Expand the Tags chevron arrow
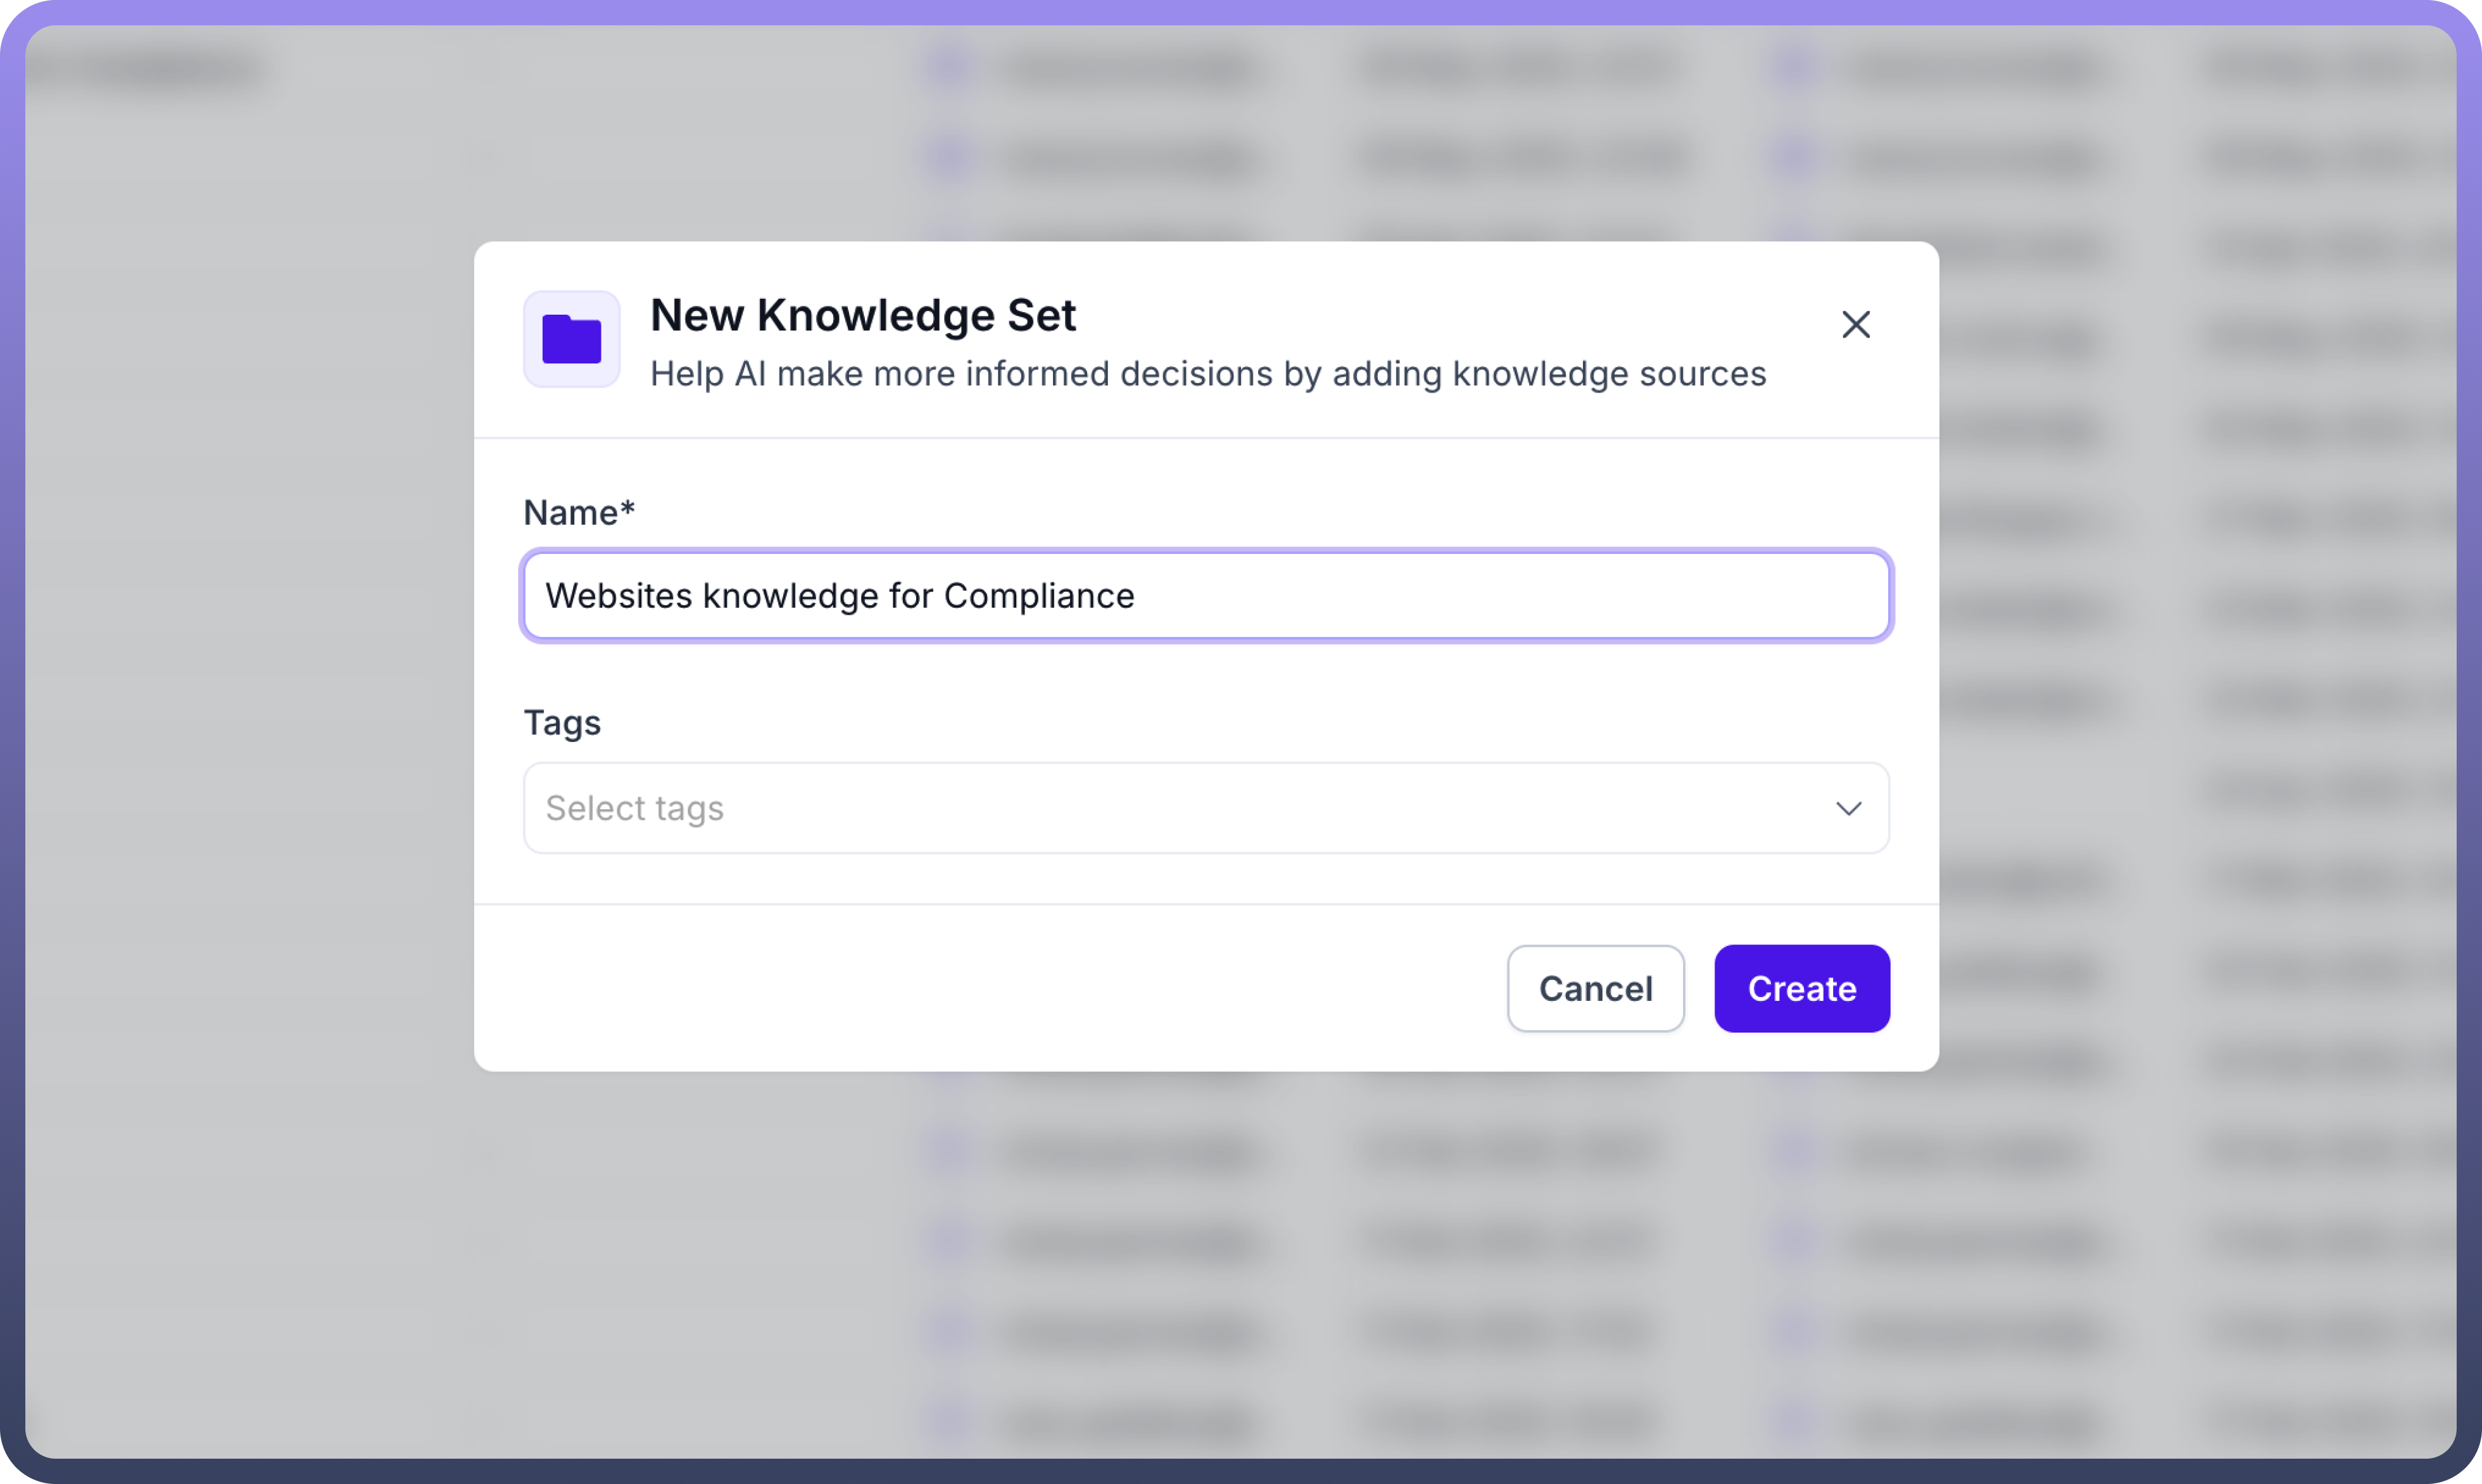This screenshot has height=1484, width=2482. click(1849, 808)
